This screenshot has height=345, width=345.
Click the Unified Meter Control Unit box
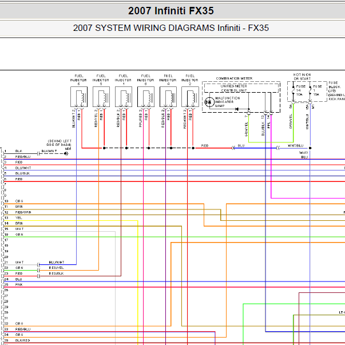241,88
